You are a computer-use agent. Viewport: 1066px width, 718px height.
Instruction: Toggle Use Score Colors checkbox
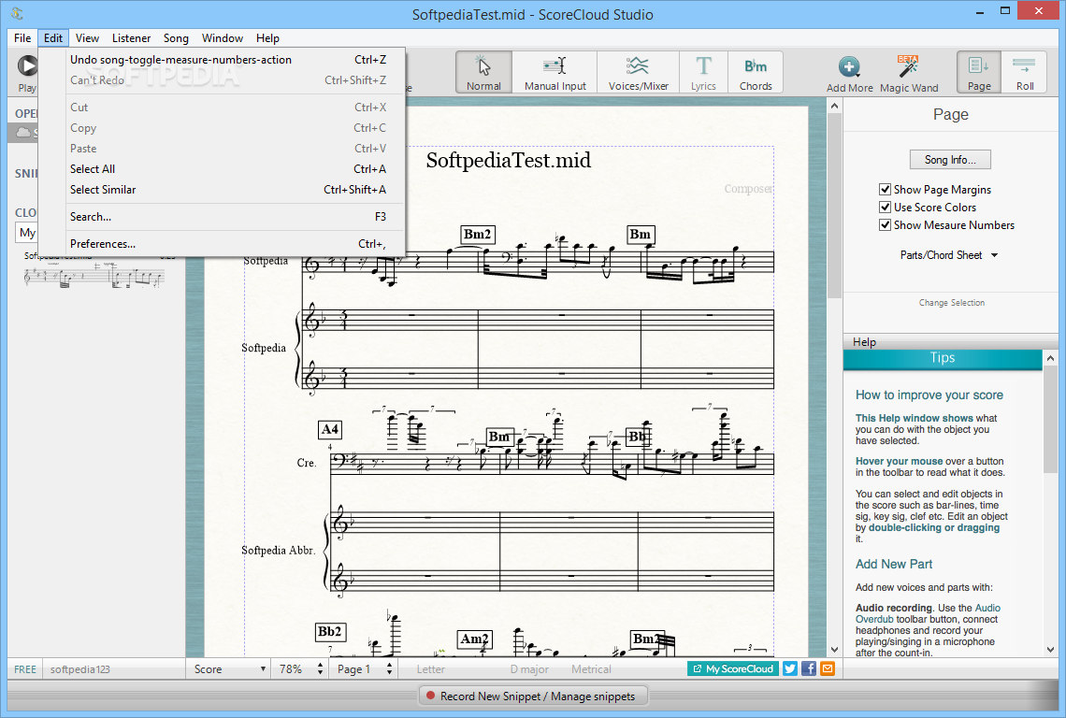coord(885,207)
